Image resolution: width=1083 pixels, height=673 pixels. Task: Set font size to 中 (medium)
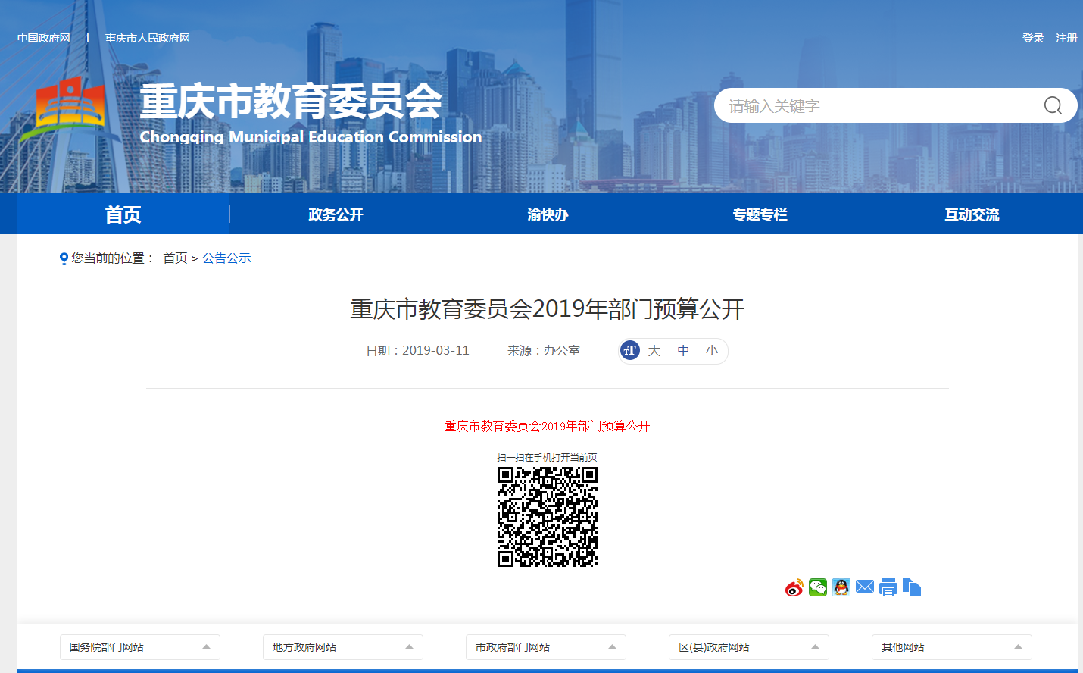point(683,350)
